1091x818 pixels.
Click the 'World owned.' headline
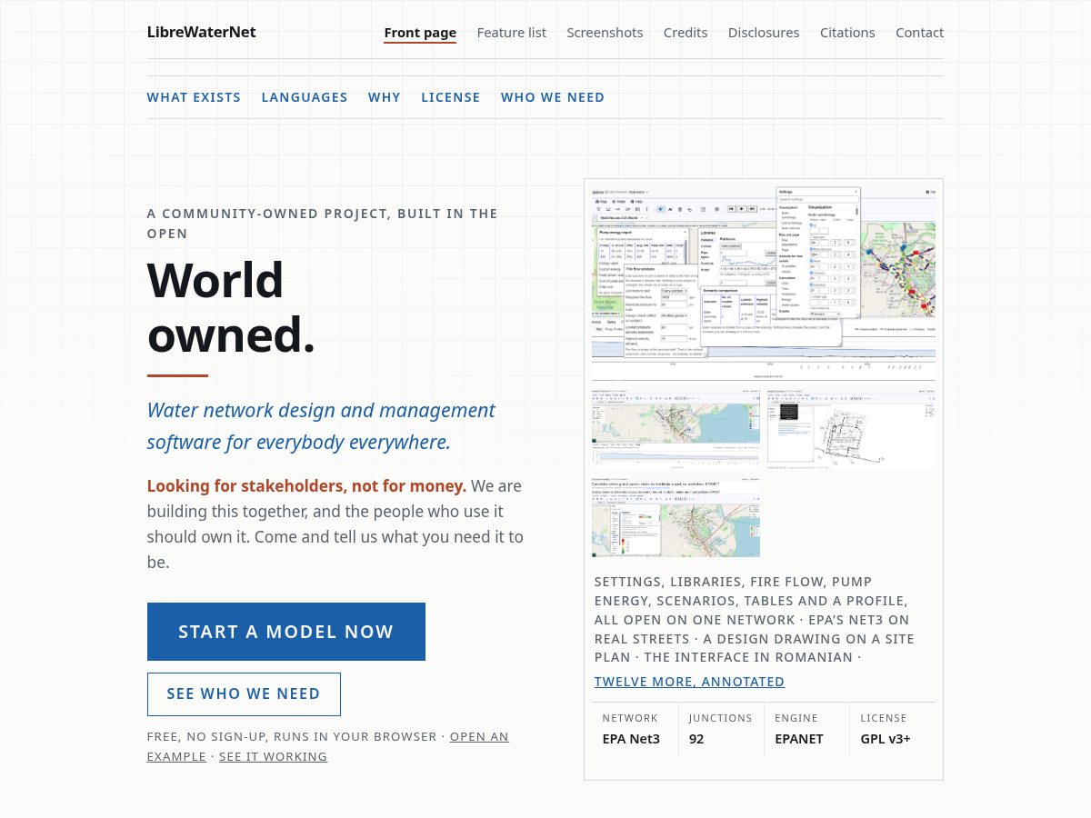(x=231, y=307)
